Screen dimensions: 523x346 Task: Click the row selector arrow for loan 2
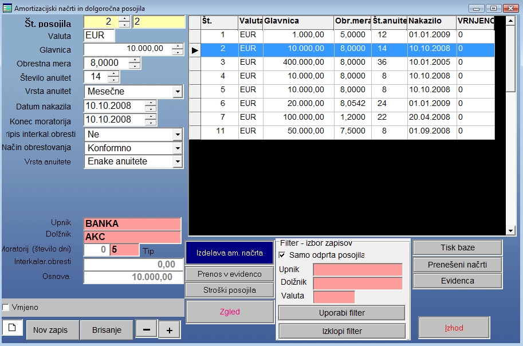[x=195, y=50]
